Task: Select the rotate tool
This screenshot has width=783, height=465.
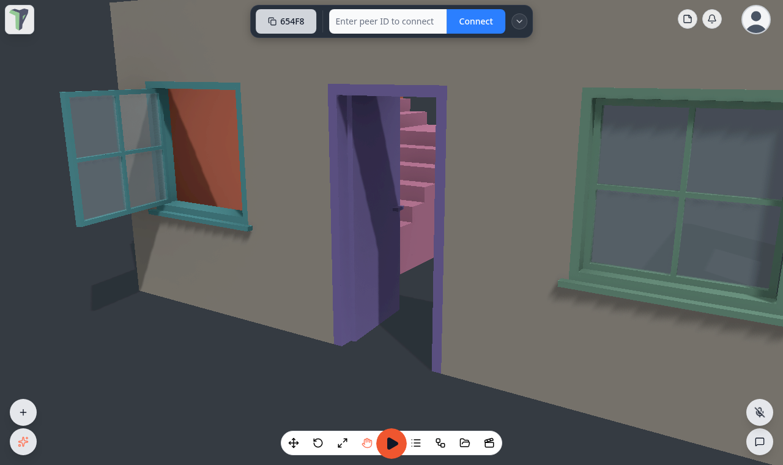Action: 318,443
